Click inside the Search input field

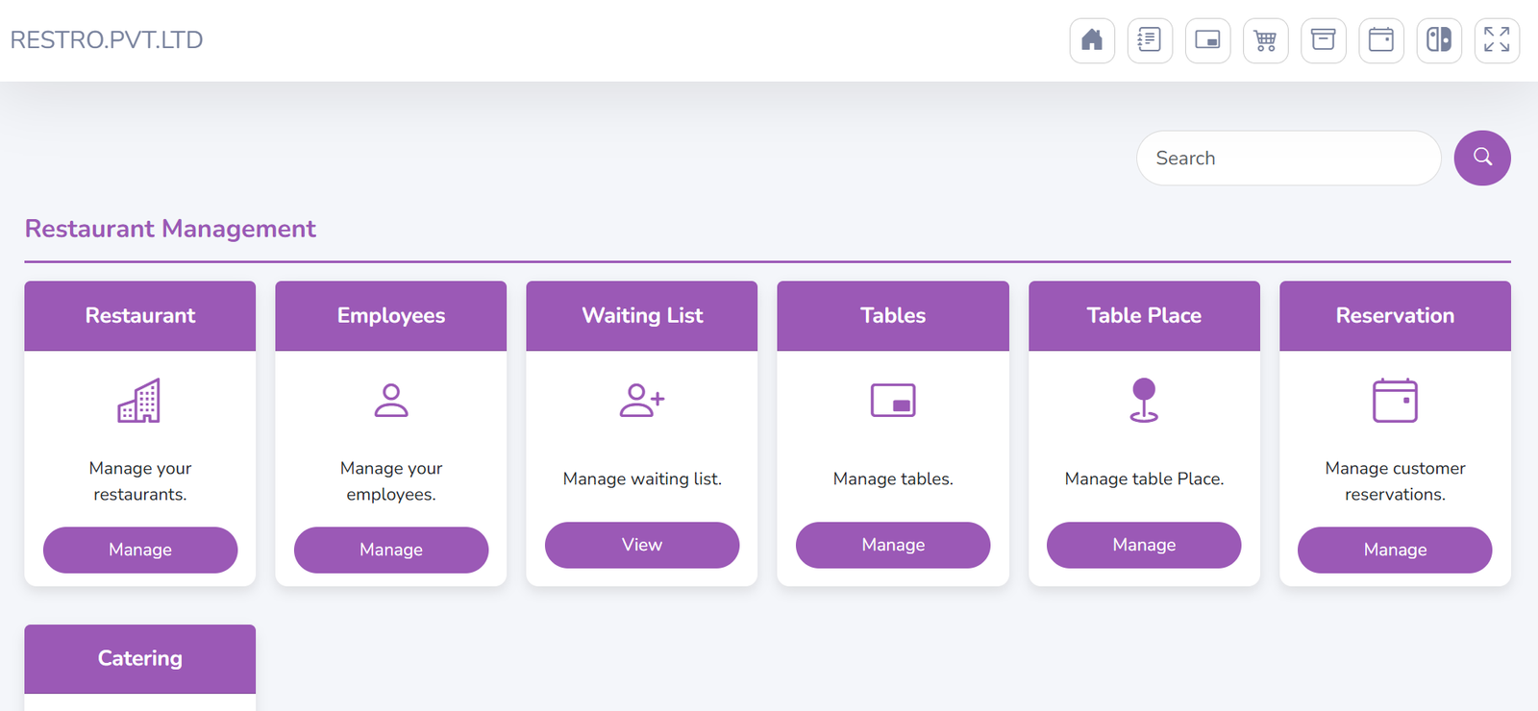tap(1288, 159)
